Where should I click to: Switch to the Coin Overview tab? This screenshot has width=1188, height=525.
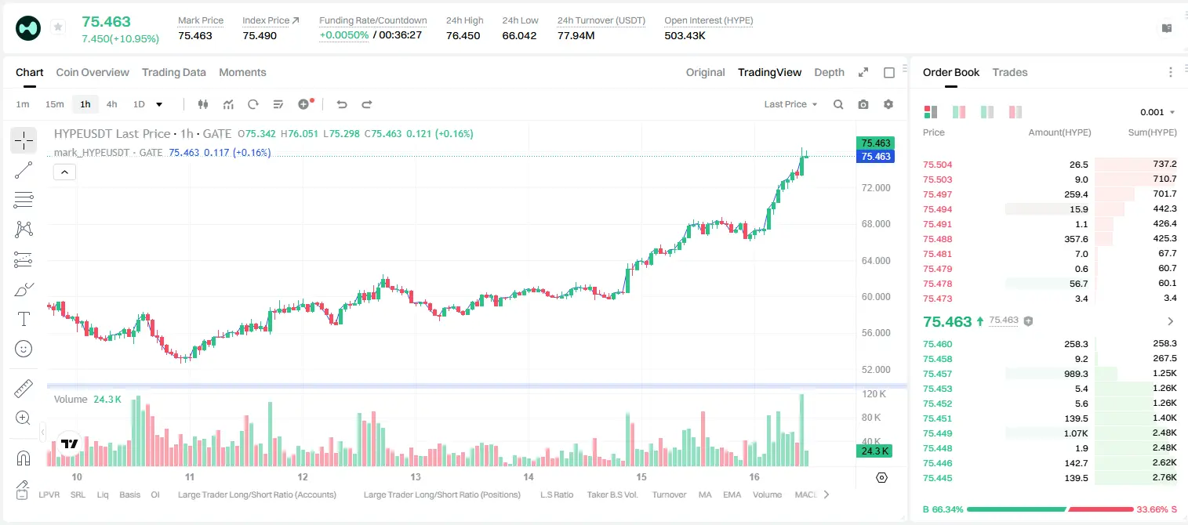93,72
